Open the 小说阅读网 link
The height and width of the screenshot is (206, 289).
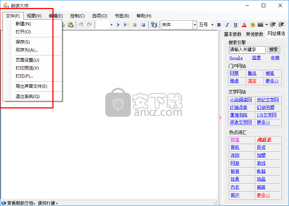[x=241, y=100]
